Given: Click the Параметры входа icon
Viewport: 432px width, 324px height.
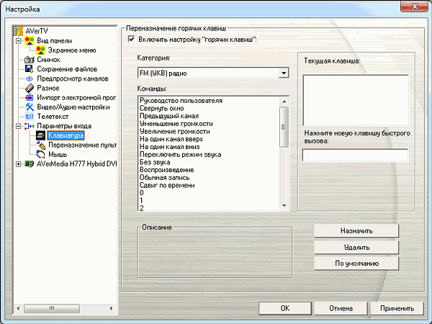Looking at the screenshot, I should [30, 126].
